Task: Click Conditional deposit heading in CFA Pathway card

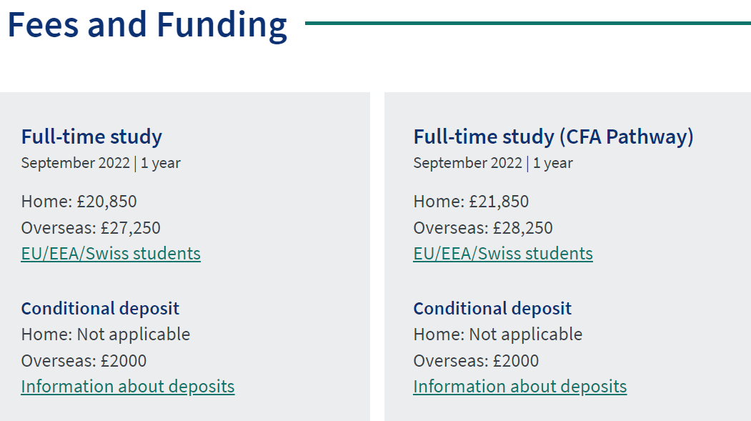Action: click(x=492, y=309)
